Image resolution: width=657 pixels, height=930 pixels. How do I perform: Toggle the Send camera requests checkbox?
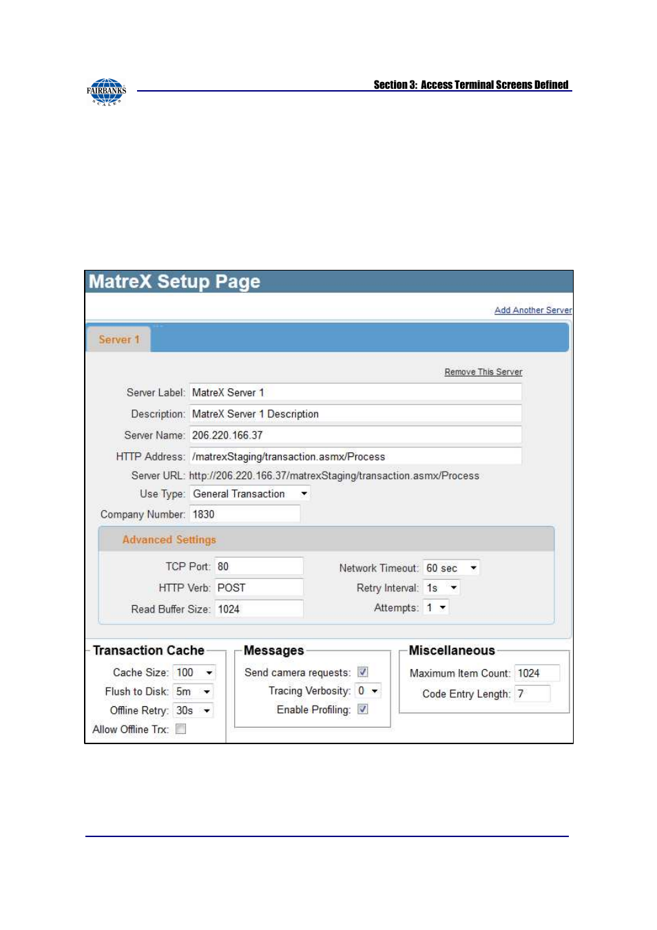363,672
